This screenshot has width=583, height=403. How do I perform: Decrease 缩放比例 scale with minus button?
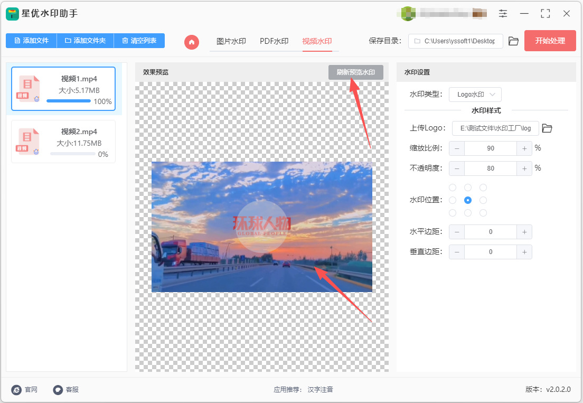(x=457, y=148)
